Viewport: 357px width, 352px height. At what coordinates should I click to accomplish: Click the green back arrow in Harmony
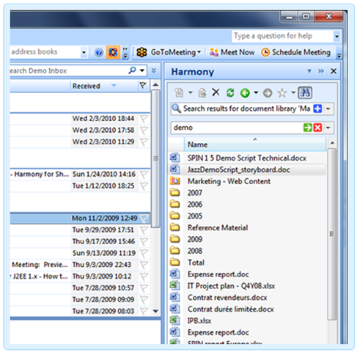point(245,93)
